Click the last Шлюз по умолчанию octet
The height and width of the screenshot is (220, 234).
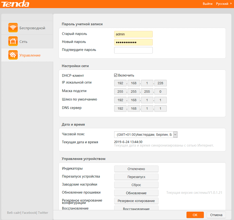click(x=160, y=100)
